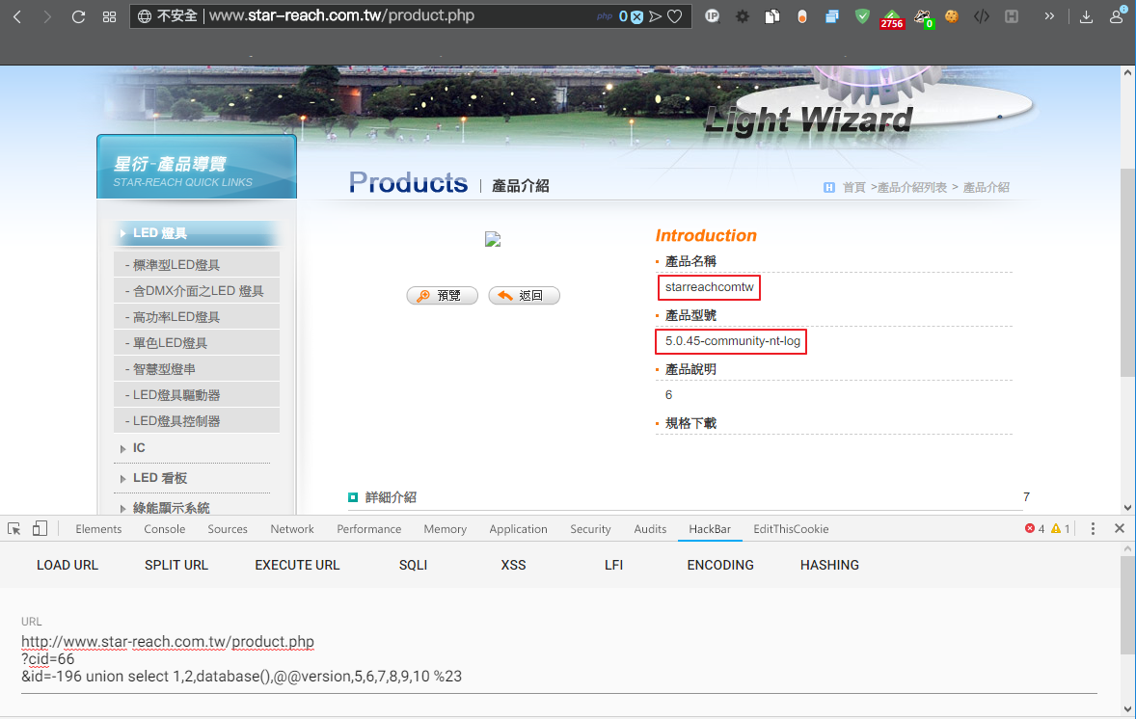Click the code brackets extension icon

982,16
